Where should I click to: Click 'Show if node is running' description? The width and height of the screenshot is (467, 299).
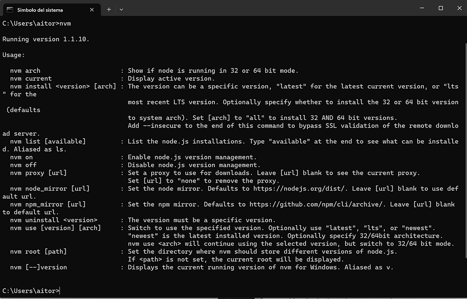click(x=213, y=71)
